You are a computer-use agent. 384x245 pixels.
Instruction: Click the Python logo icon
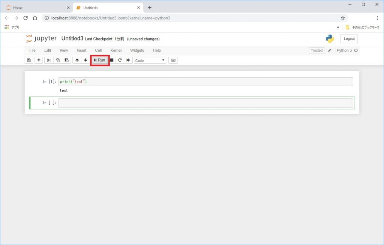330,39
